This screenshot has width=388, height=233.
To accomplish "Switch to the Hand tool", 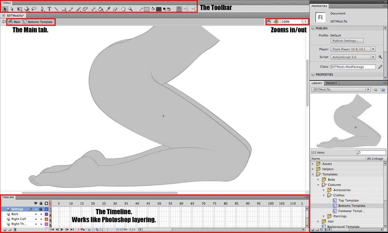I will pos(123,9).
